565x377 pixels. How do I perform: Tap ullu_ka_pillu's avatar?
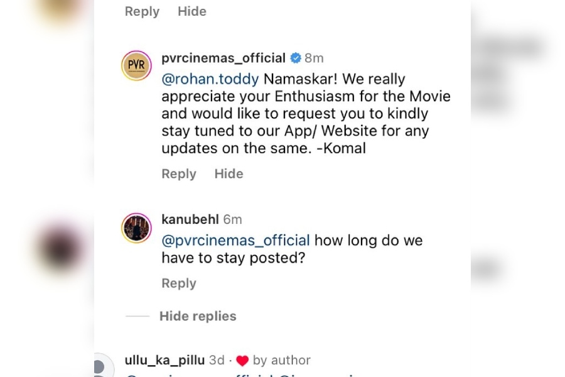click(x=100, y=366)
